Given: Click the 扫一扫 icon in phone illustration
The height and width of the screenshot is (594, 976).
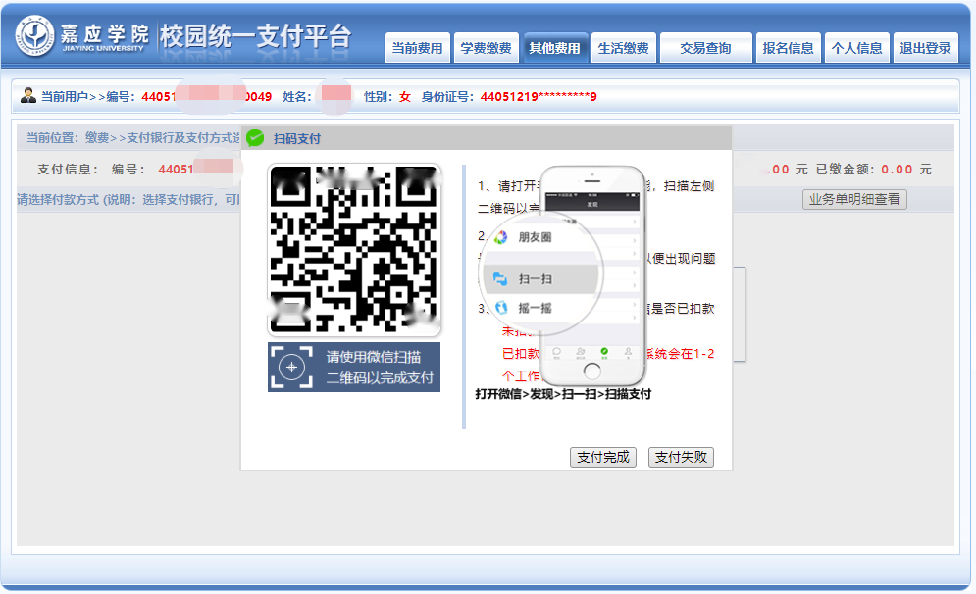Looking at the screenshot, I should 500,278.
